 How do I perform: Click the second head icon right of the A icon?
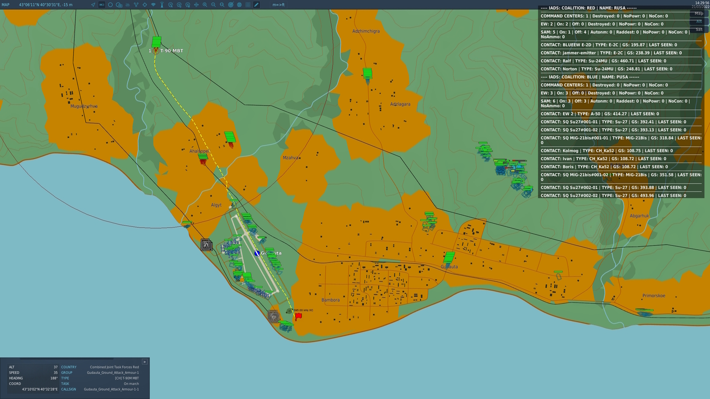pos(179,5)
